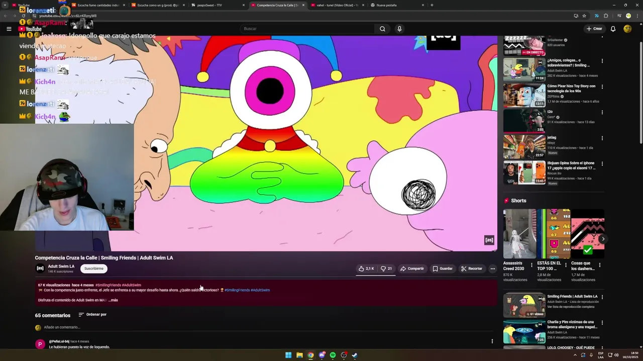Open options for 'Charlie y Pim víctimas' video
The width and height of the screenshot is (643, 361).
click(602, 323)
